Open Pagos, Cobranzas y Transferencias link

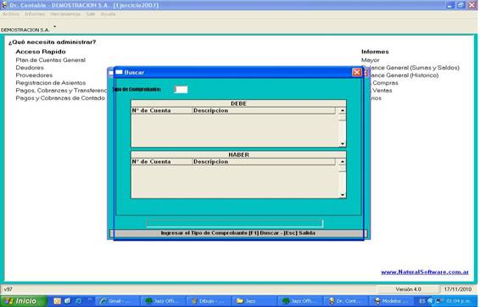click(61, 91)
